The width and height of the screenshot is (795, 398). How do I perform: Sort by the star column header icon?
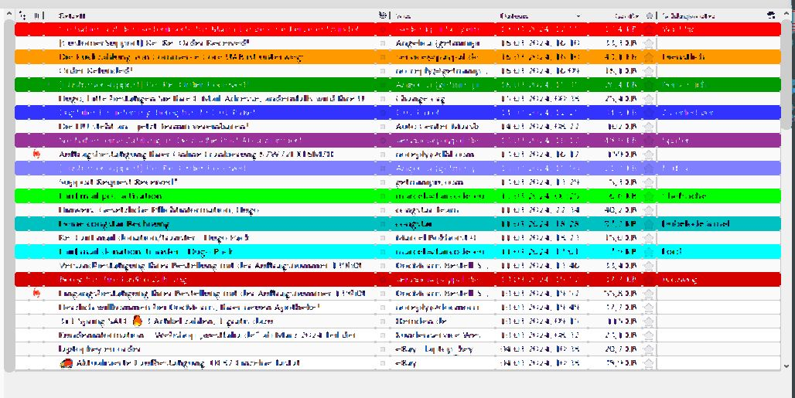650,15
